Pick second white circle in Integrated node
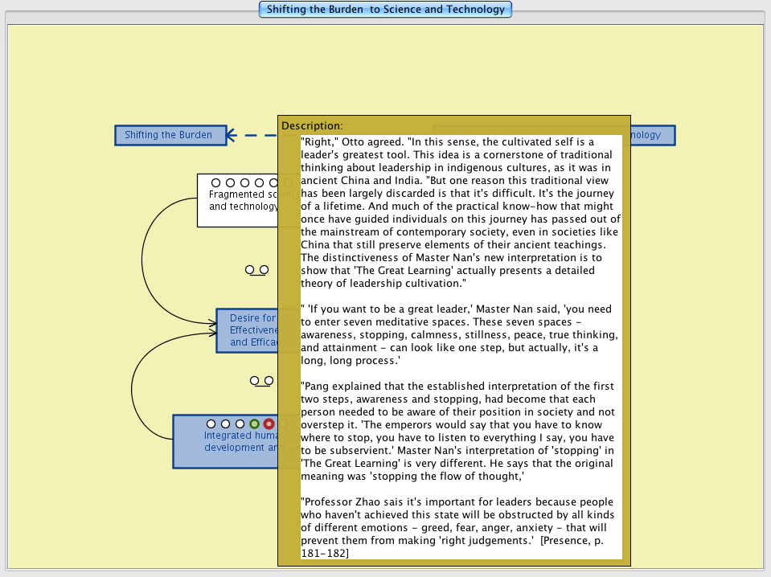Viewport: 771px width, 577px height. coord(225,424)
